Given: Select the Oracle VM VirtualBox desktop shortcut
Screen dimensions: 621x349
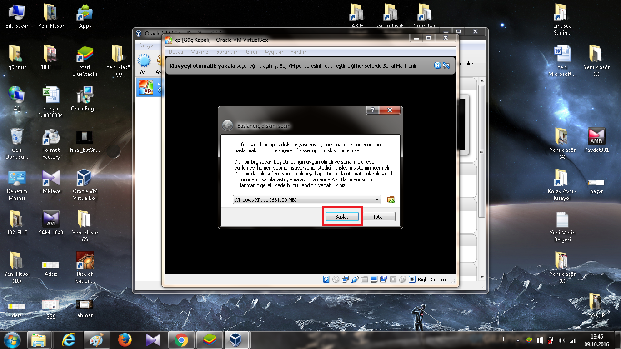Looking at the screenshot, I should coord(85,185).
